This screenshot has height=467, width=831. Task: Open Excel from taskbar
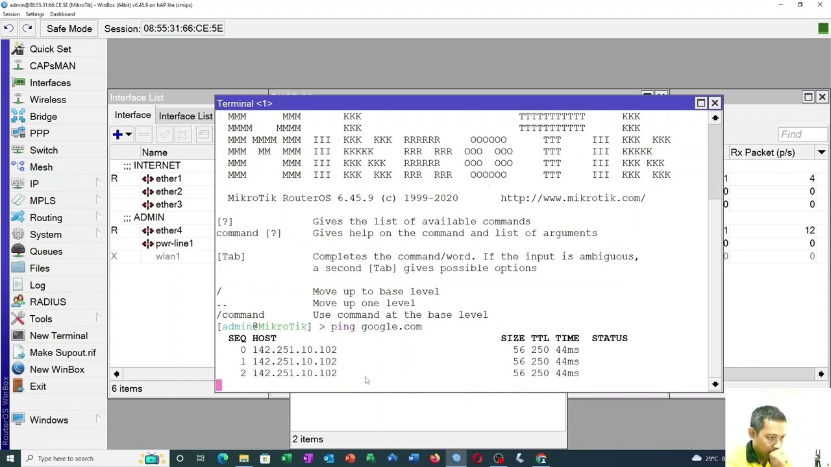tap(286, 459)
